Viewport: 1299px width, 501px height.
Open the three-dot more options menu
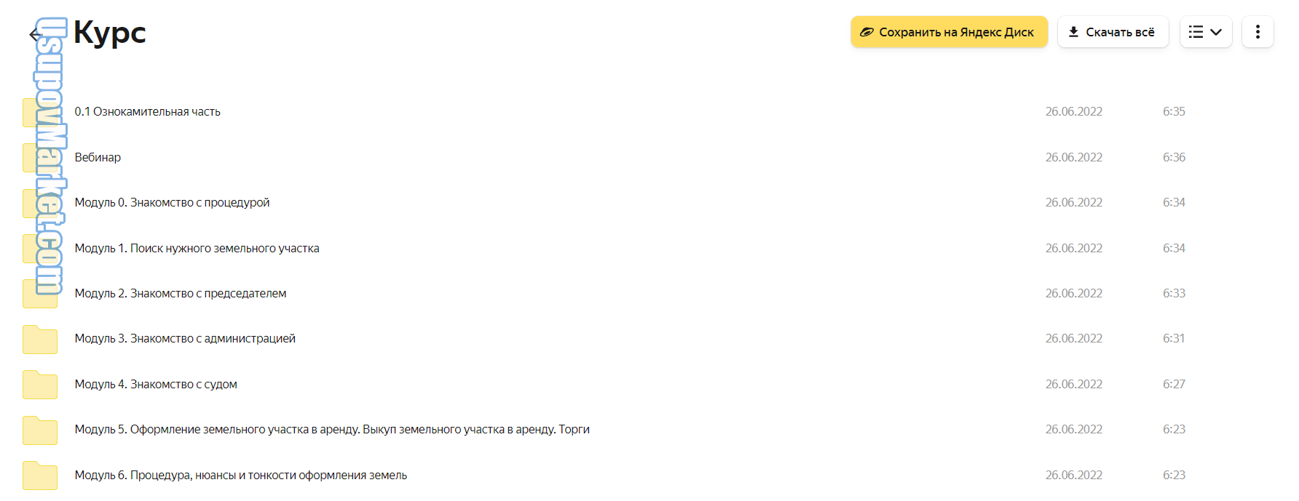1257,32
